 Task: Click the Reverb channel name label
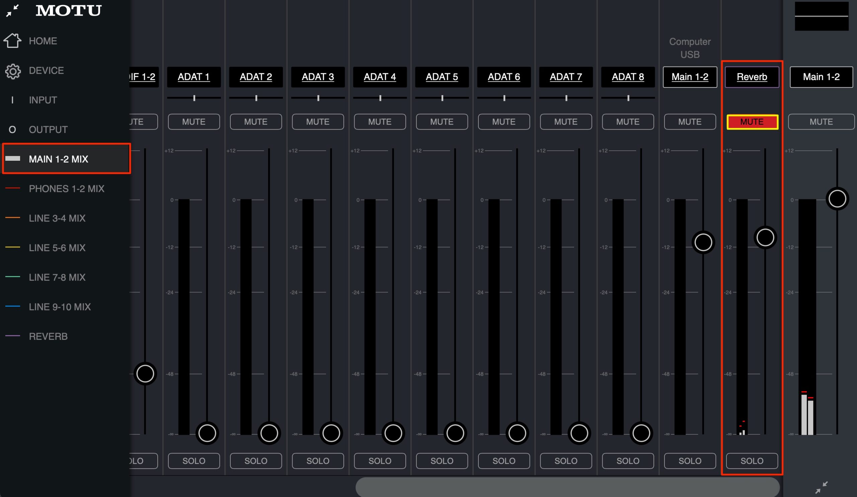(x=752, y=77)
